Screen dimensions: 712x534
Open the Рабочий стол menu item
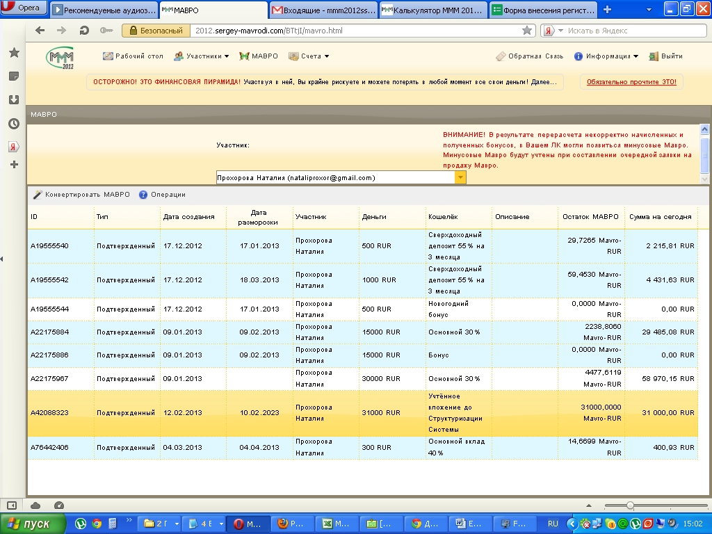point(133,56)
